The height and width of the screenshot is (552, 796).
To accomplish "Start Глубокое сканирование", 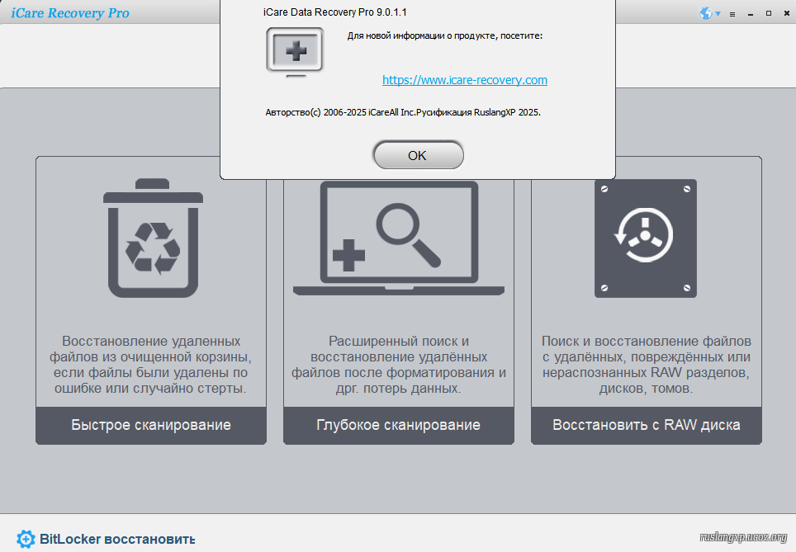I will click(x=399, y=425).
